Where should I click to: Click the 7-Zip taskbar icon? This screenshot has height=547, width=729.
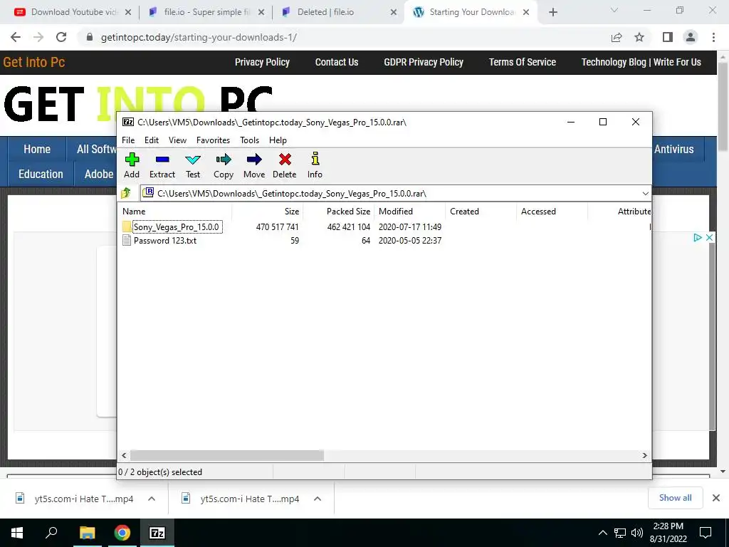pyautogui.click(x=157, y=533)
